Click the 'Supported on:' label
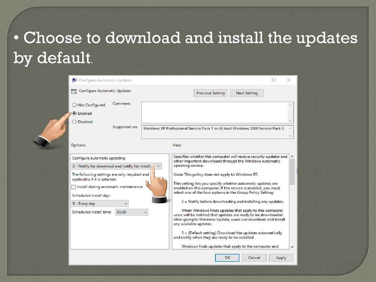The image size is (376, 282). pos(125,127)
